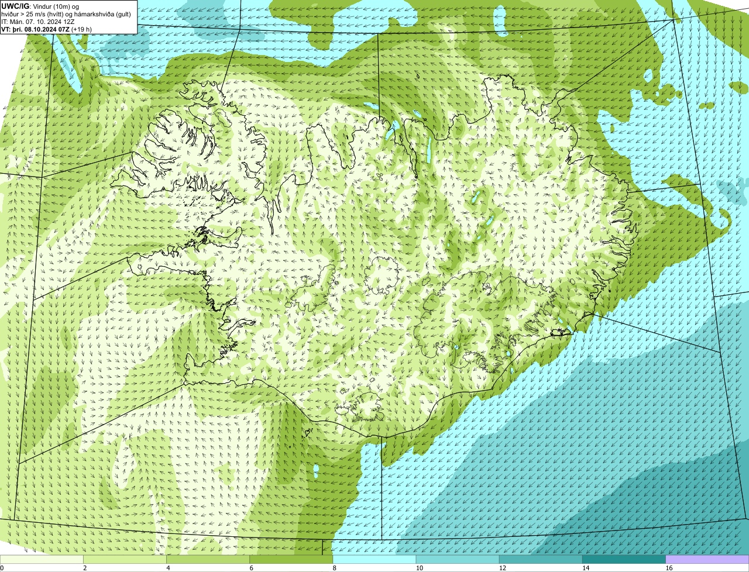The height and width of the screenshot is (572, 749).
Task: Click the 'VT: þri. 08.10.2024 07Z (+19 h)' line
Action: tap(46, 29)
